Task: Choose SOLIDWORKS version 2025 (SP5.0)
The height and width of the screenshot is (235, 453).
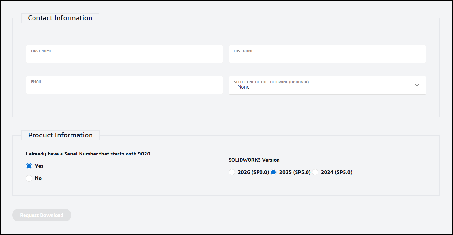Action: pos(273,172)
